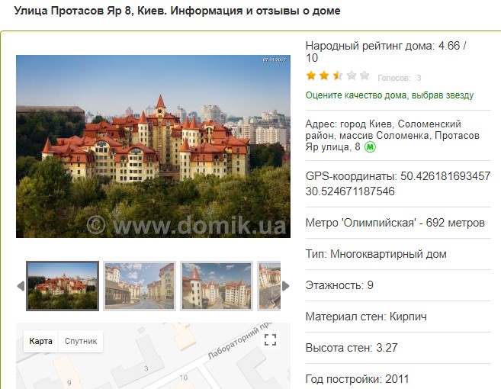The width and height of the screenshot is (501, 389).
Task: Select the first thumbnail of castle panorama
Action: click(x=63, y=286)
